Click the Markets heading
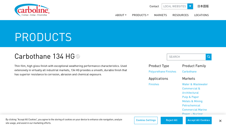Image resolution: width=226 pixels, height=127 pixels. click(x=188, y=78)
